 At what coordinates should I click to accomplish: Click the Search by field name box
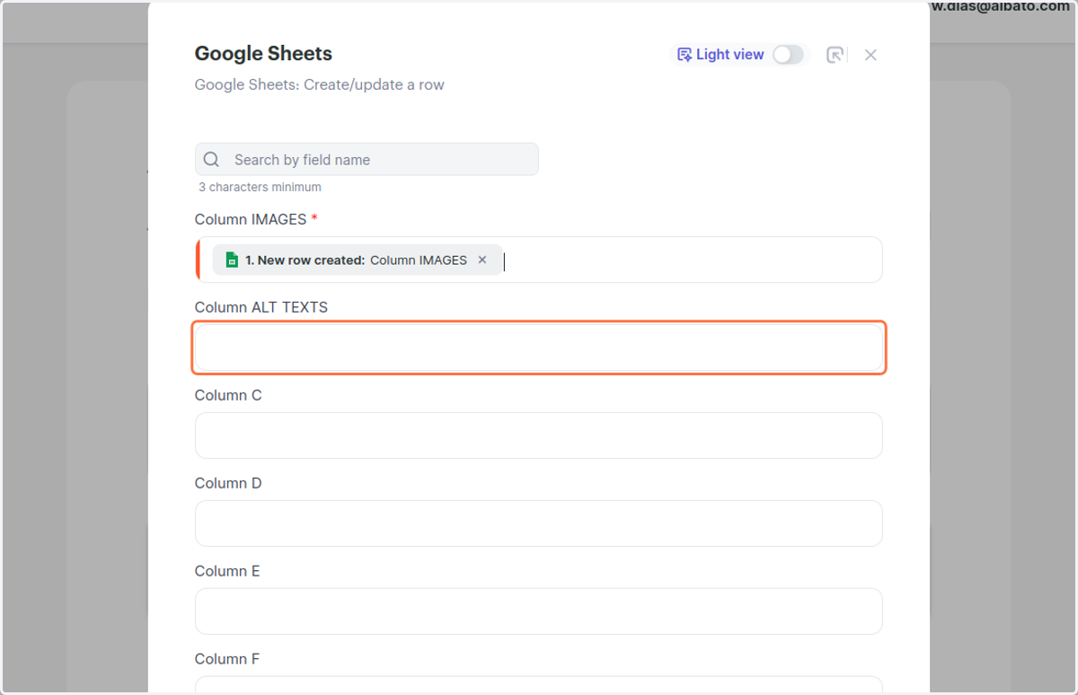point(367,160)
